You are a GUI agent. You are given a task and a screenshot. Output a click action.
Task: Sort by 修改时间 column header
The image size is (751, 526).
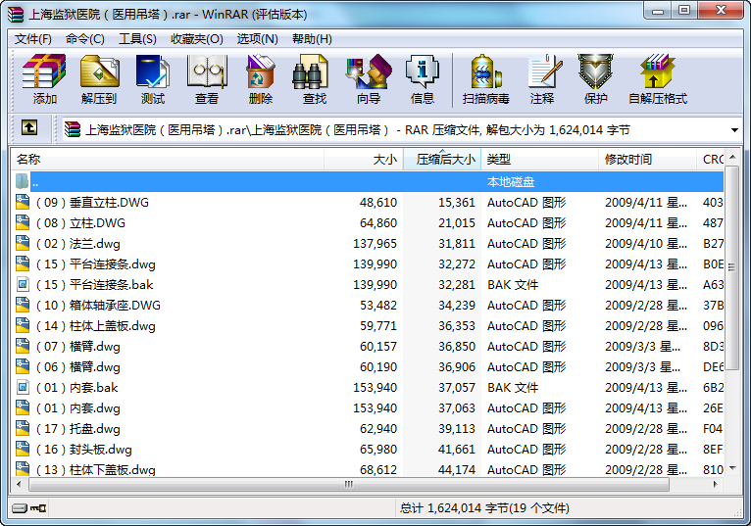647,160
